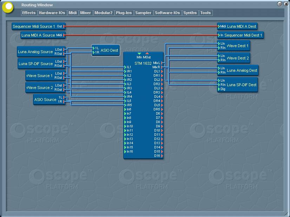Minimize the Routing Window

(x=279, y=4)
